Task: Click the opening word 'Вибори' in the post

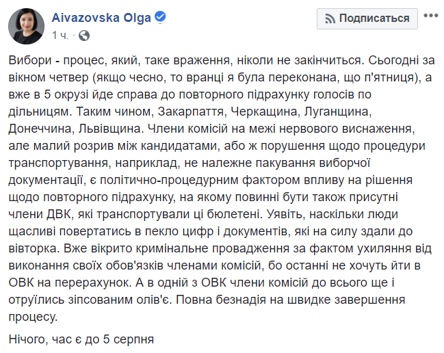Action: pyautogui.click(x=30, y=61)
